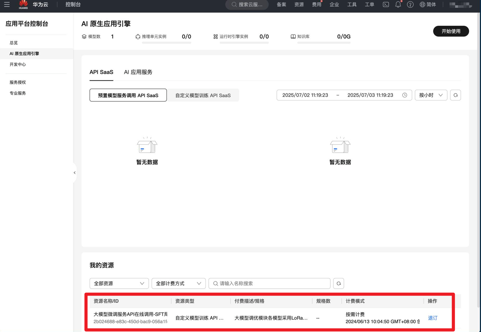Click the search magnifier in resource search
The height and width of the screenshot is (332, 481).
coord(215,284)
